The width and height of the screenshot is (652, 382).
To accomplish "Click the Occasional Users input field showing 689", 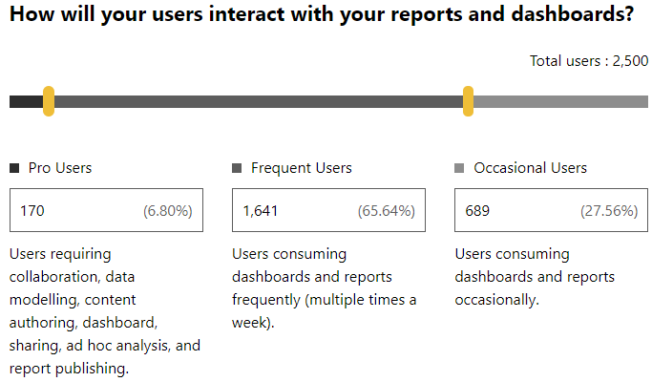I will pyautogui.click(x=551, y=210).
